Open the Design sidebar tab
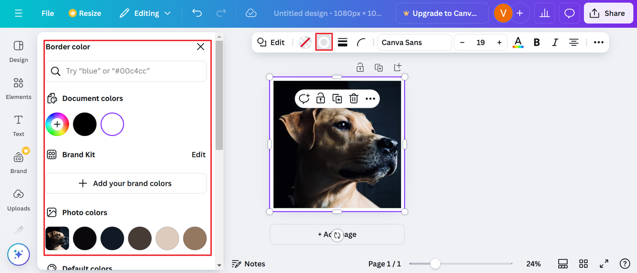Screen dimensions: 637x273 coord(18,52)
